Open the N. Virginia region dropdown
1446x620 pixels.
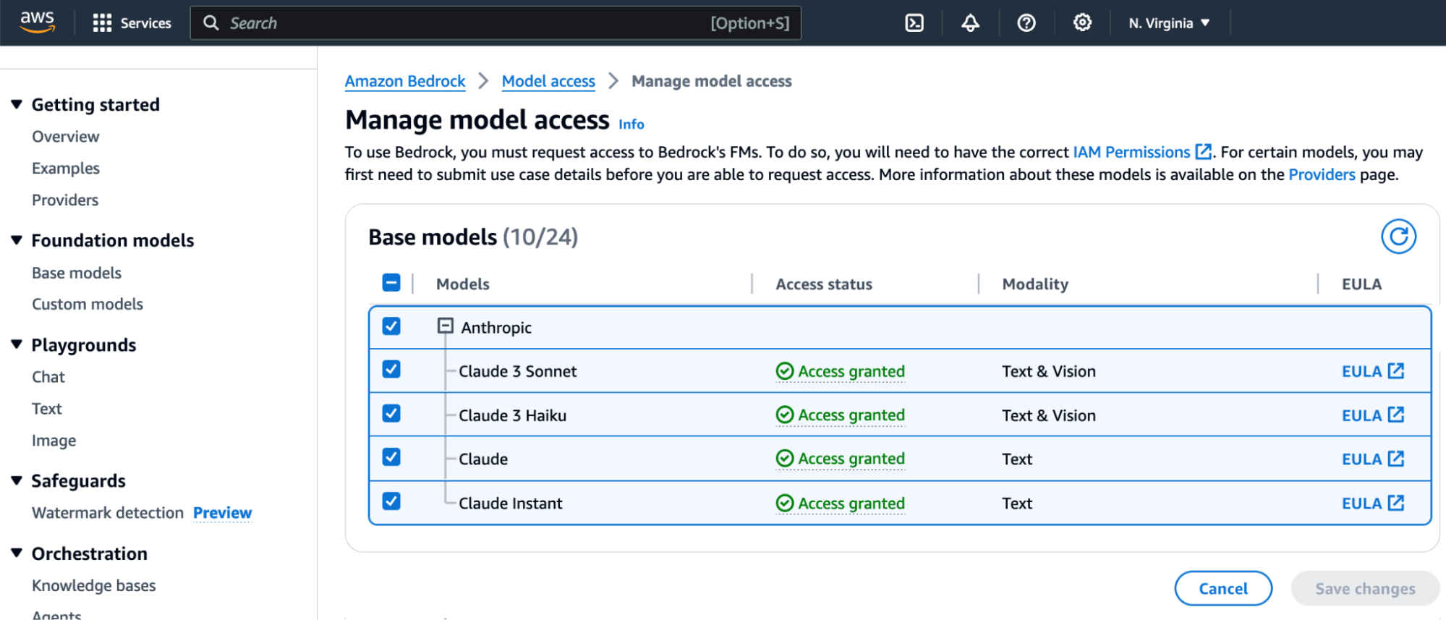click(x=1169, y=23)
